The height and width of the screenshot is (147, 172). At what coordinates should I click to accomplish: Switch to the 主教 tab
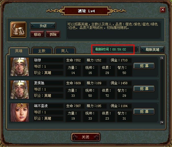pos(42,51)
